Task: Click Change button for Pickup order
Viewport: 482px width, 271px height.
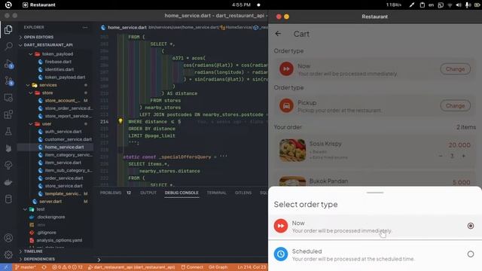Action: click(455, 105)
